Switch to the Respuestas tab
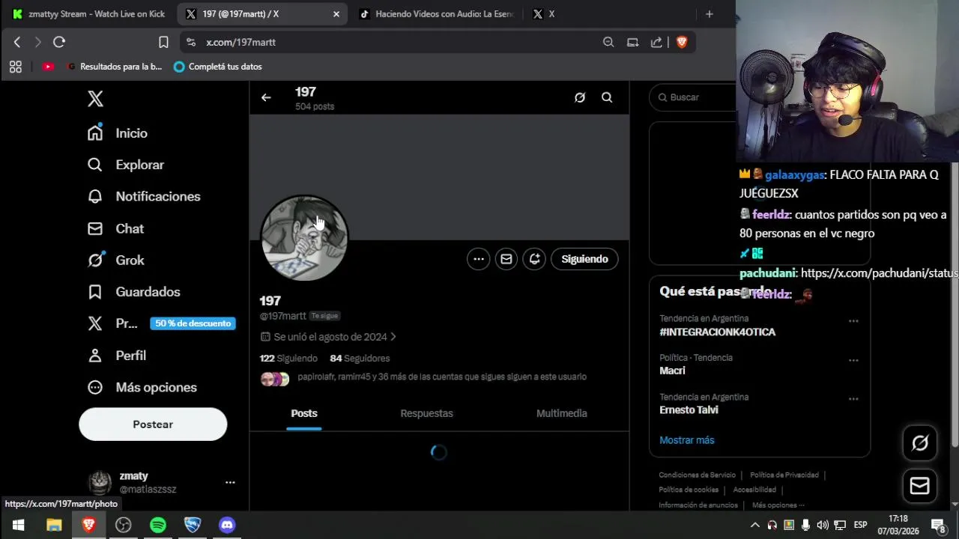 (x=426, y=413)
